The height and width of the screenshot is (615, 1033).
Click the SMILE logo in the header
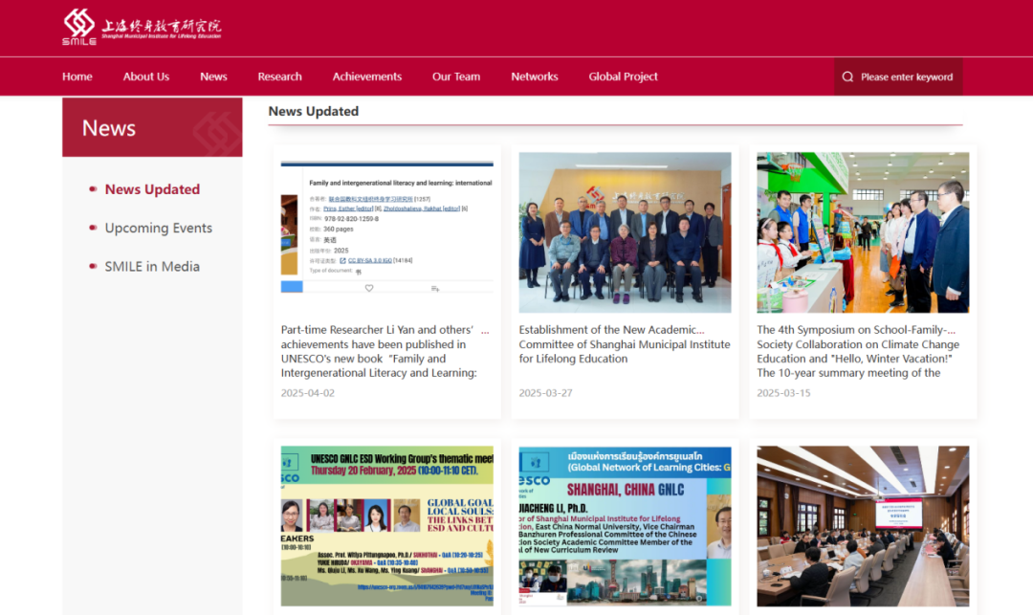coord(142,27)
